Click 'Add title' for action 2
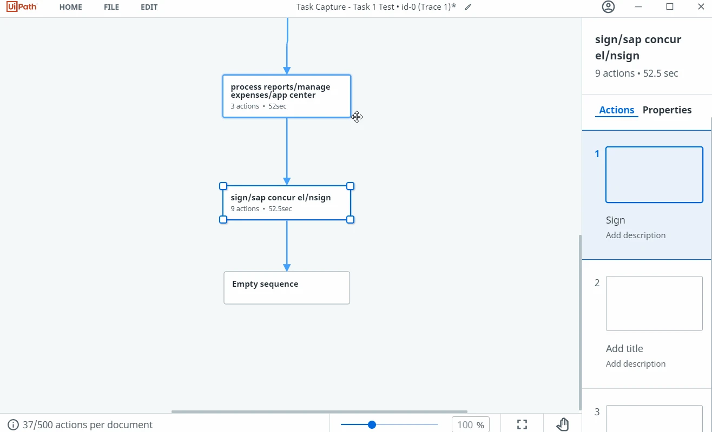 pyautogui.click(x=624, y=349)
